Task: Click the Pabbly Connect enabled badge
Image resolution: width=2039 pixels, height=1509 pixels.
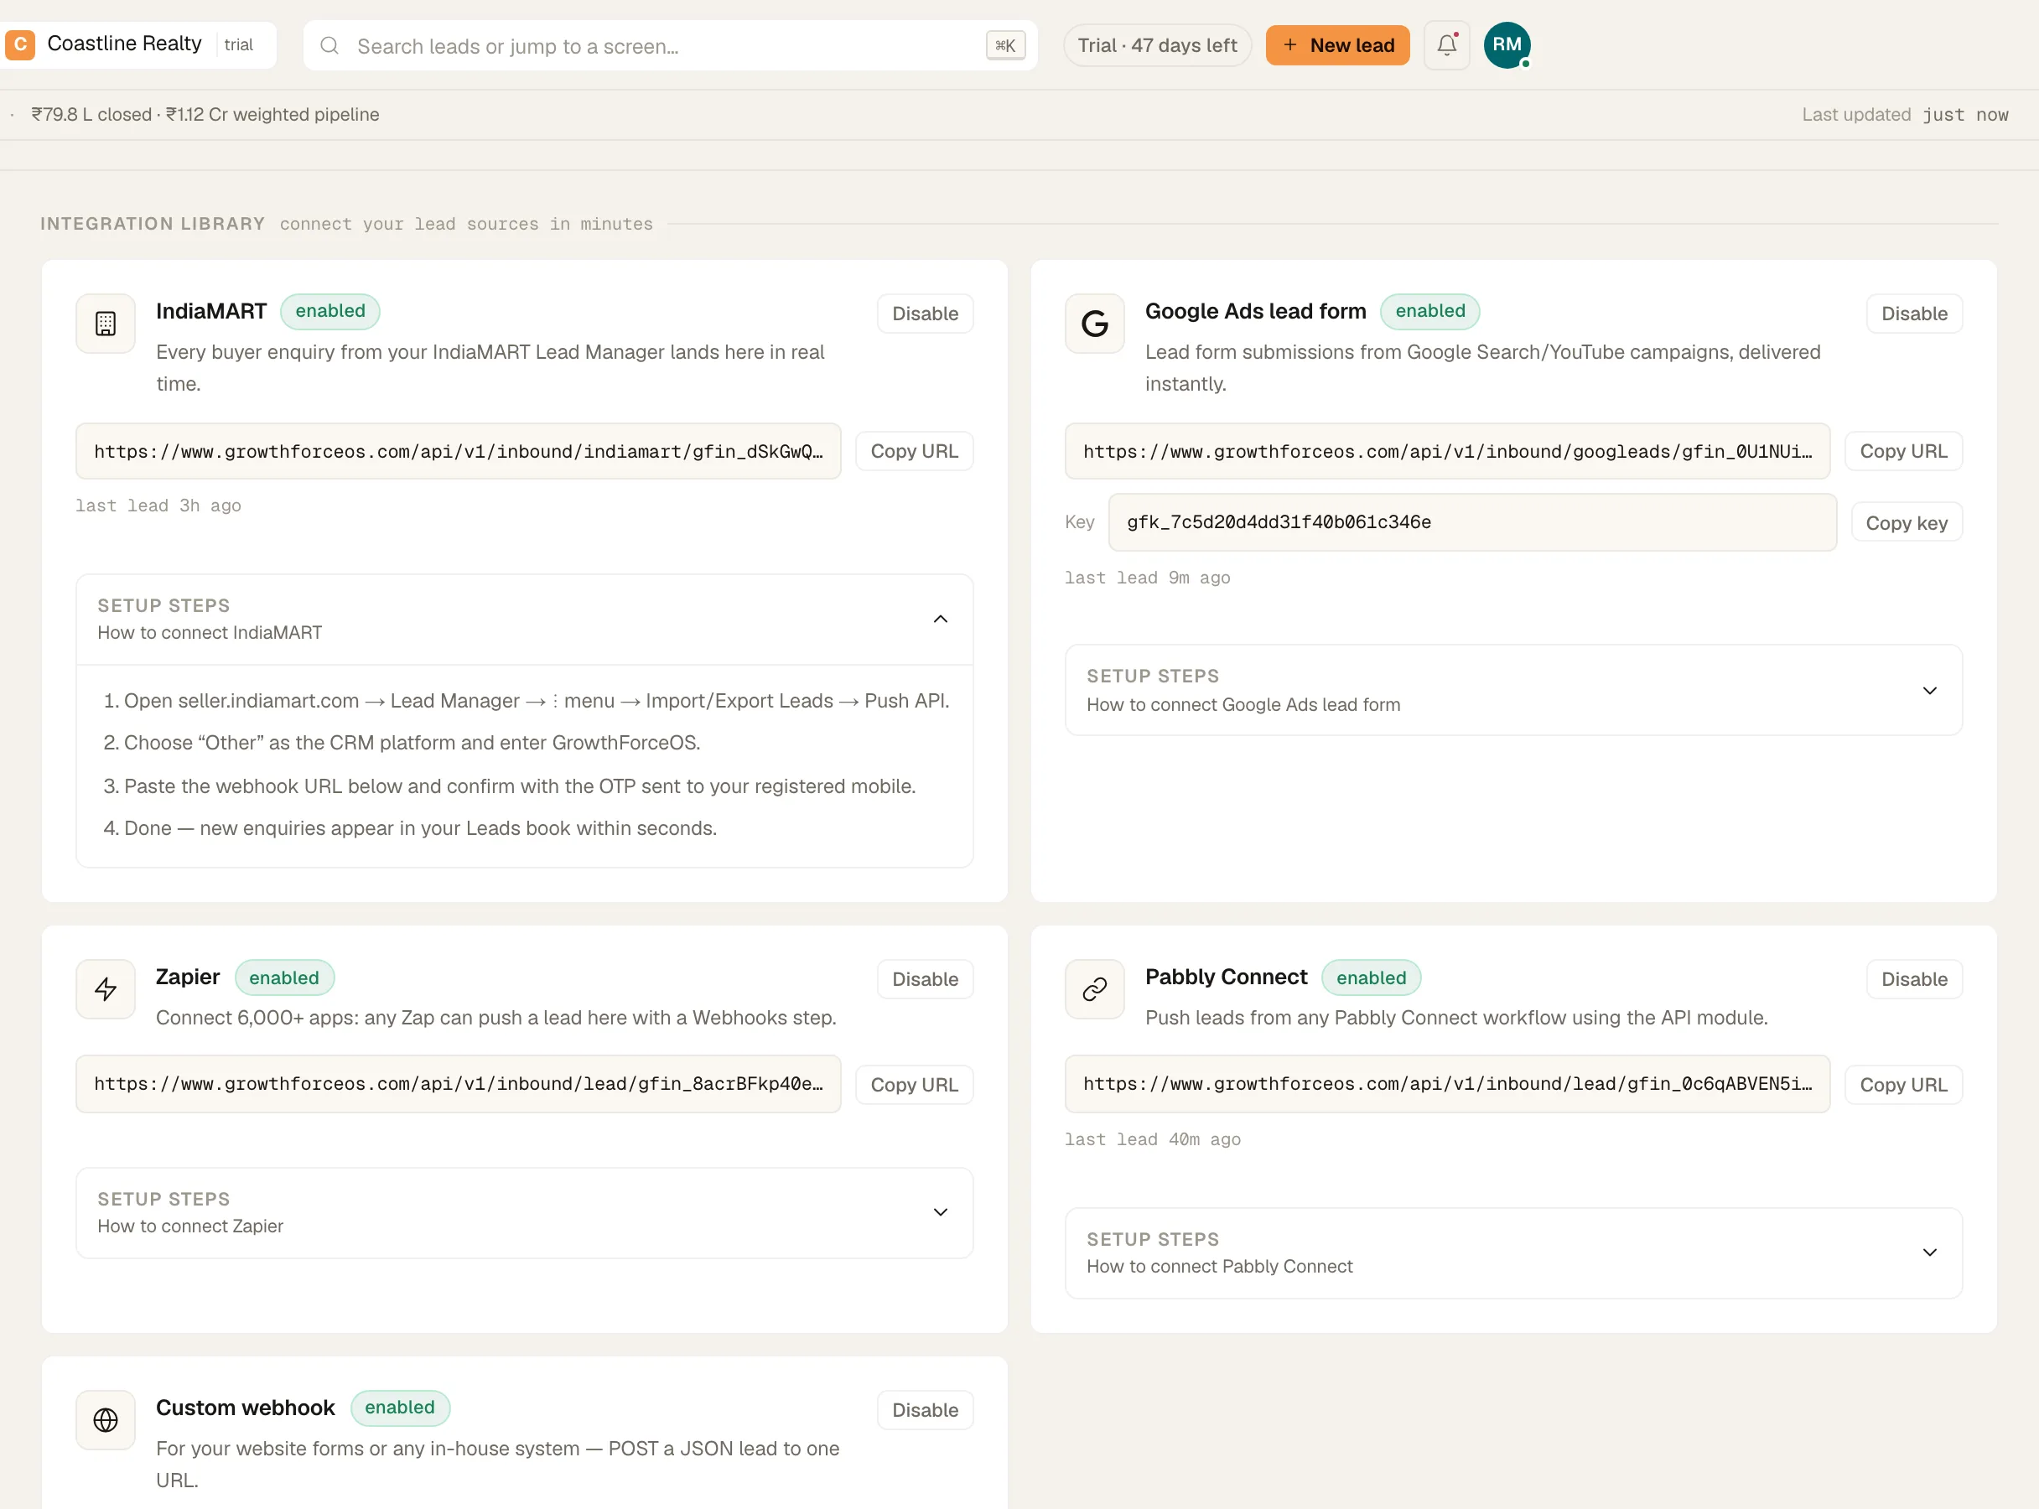Action: (1371, 977)
